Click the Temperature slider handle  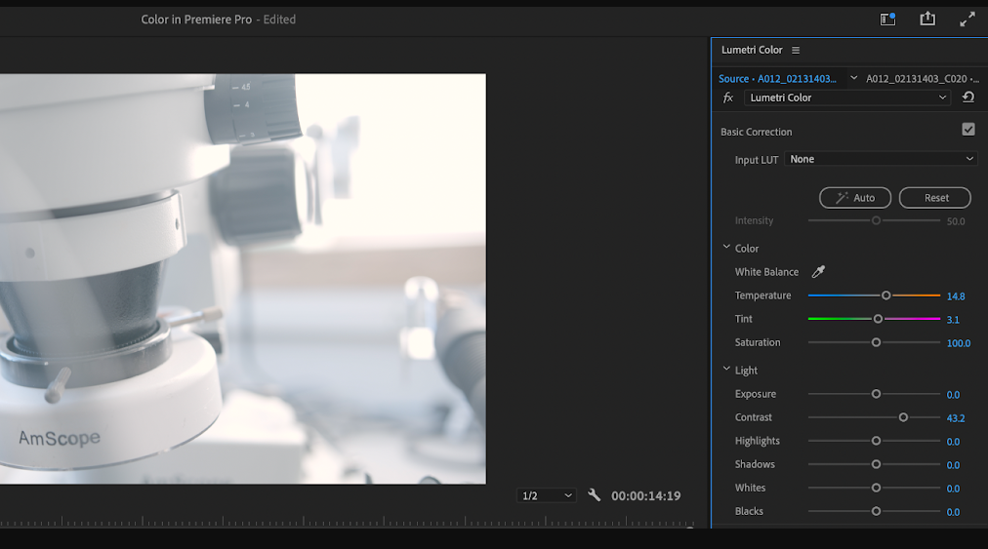click(885, 295)
